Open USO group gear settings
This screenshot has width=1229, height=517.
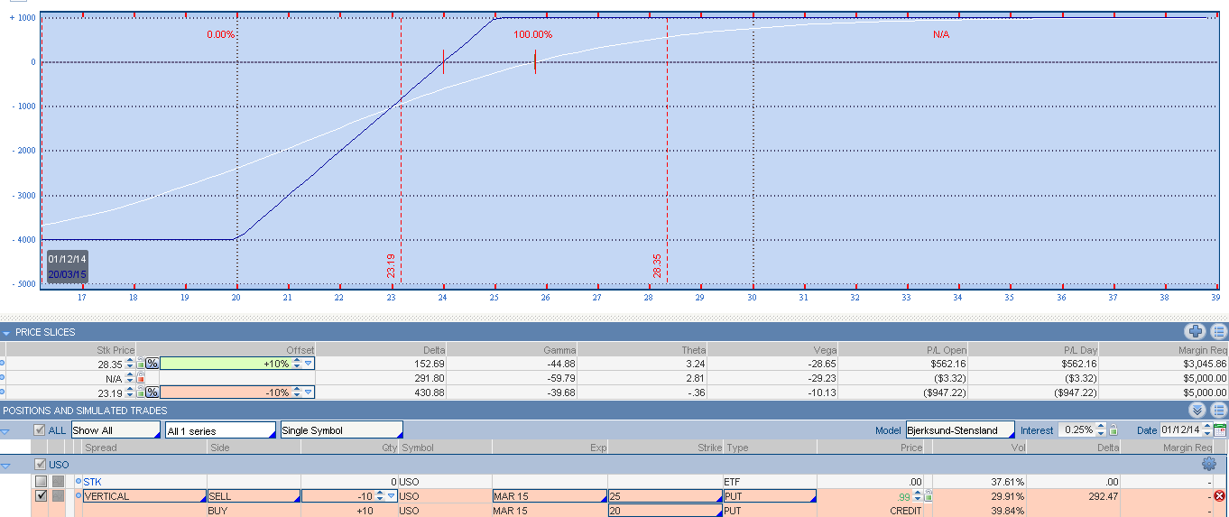[1208, 464]
